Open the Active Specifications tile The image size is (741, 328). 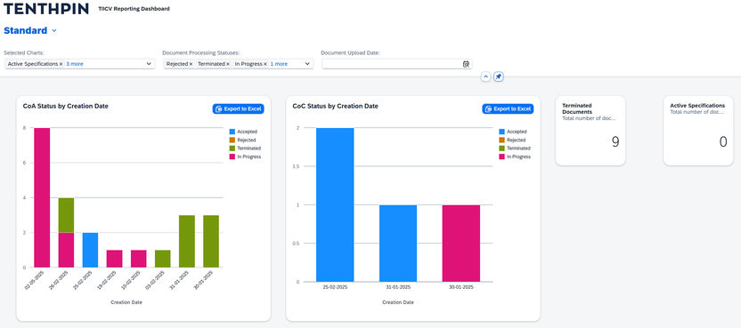[698, 131]
